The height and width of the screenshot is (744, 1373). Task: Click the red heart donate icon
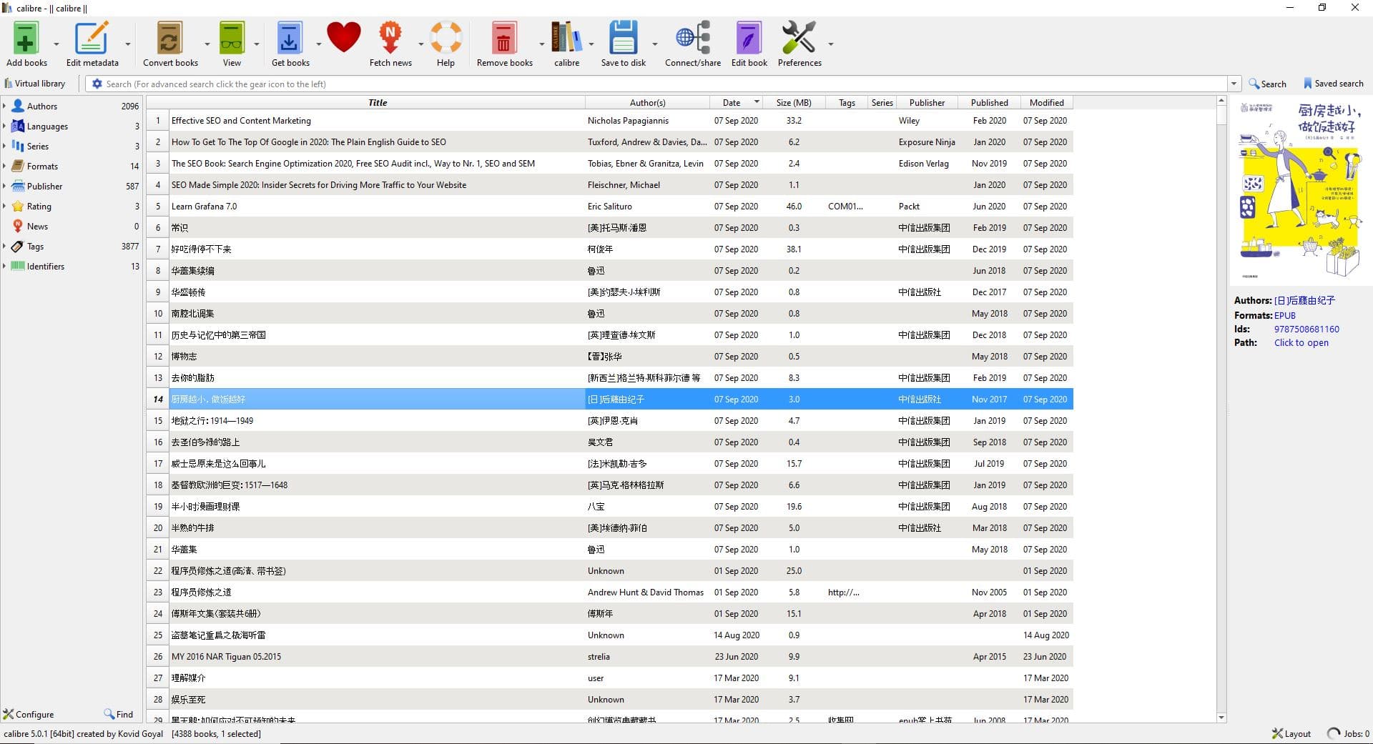343,37
